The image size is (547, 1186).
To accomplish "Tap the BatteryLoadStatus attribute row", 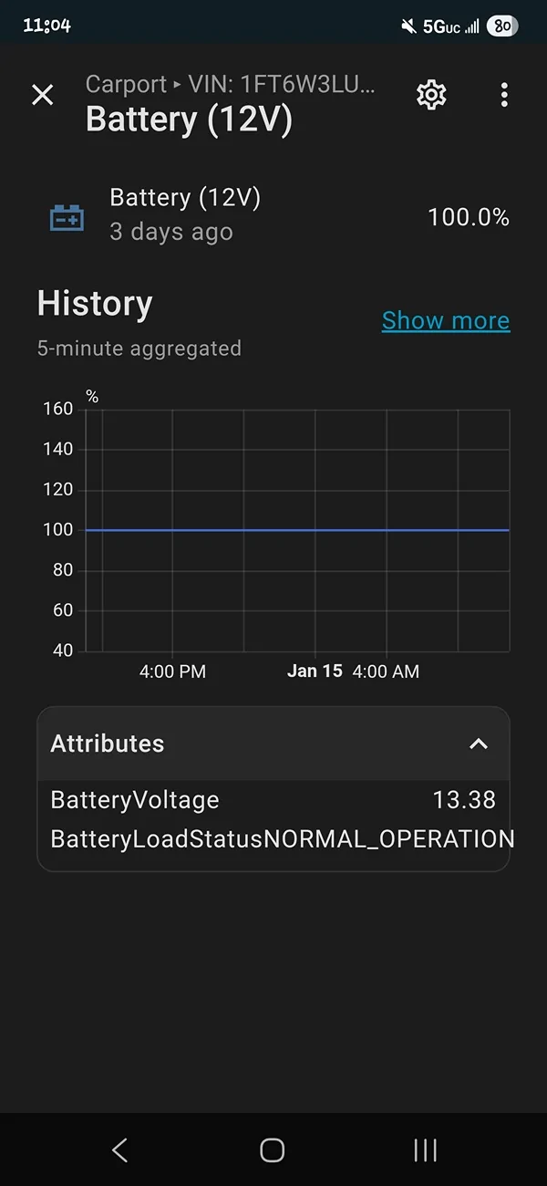I will tap(272, 838).
